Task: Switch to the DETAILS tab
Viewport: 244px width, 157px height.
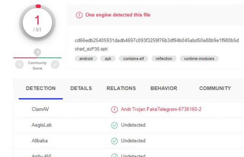Action: [81, 88]
